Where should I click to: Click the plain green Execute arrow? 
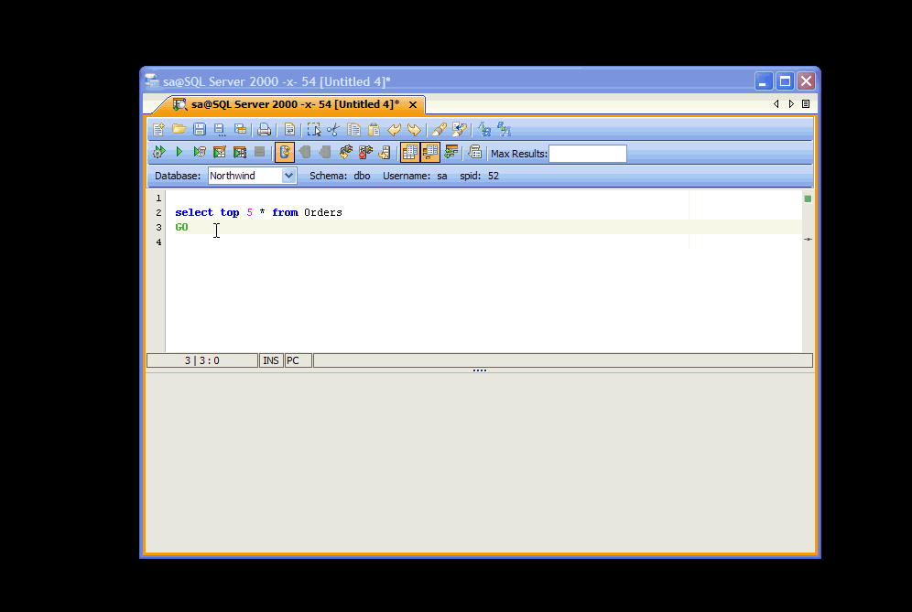(179, 152)
